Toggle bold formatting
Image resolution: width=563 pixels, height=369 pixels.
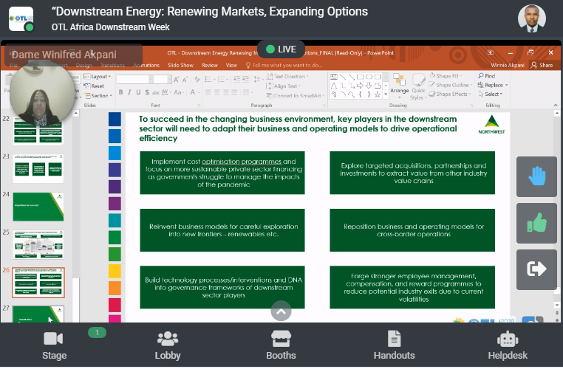(x=121, y=92)
